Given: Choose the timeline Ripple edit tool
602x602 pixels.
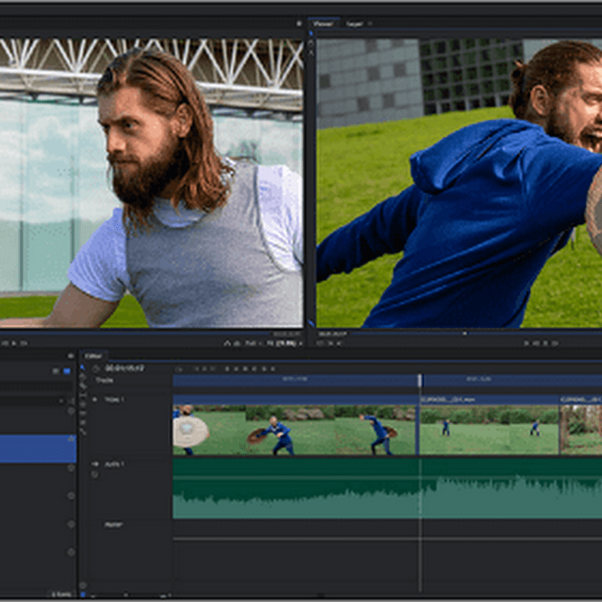Looking at the screenshot, I should tap(83, 414).
